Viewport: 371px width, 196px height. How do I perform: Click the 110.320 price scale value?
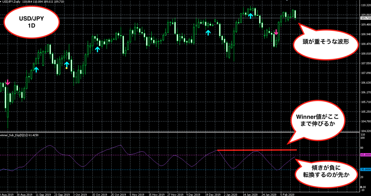coord(365,6)
